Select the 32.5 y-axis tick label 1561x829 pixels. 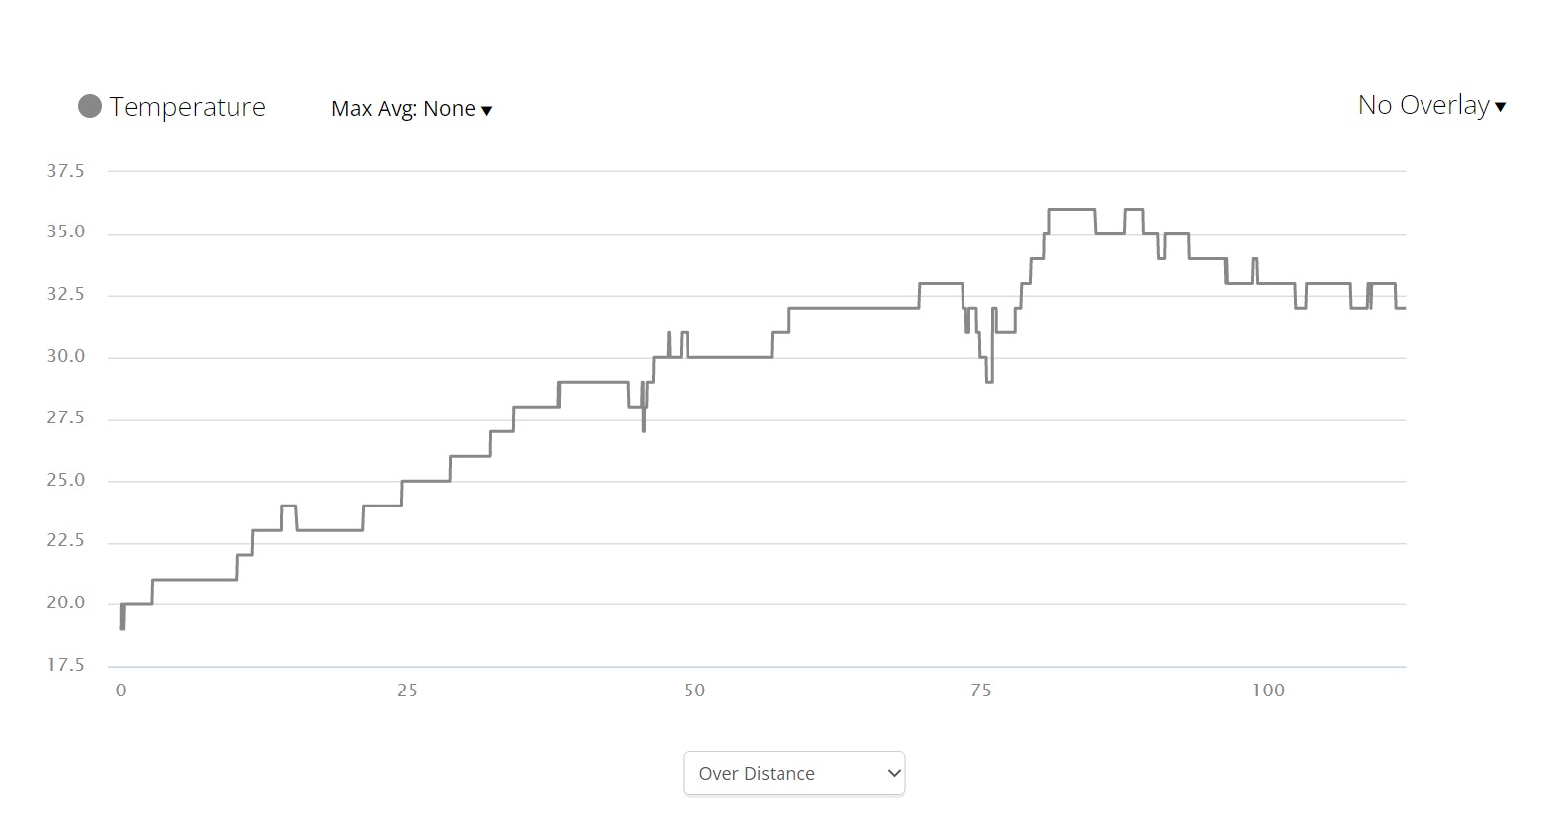[66, 295]
